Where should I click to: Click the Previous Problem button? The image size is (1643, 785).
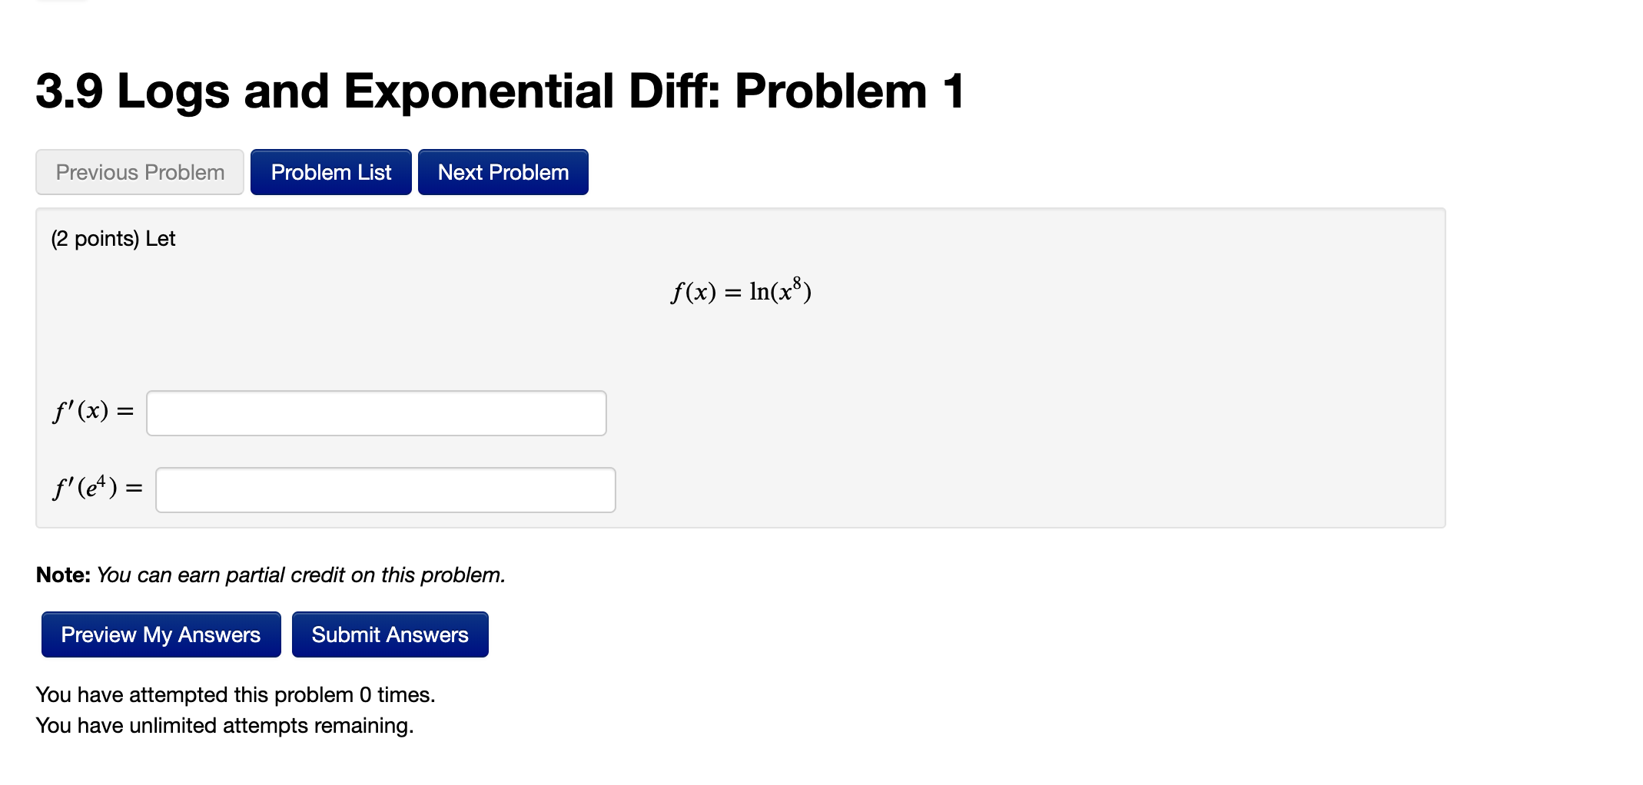(x=139, y=172)
